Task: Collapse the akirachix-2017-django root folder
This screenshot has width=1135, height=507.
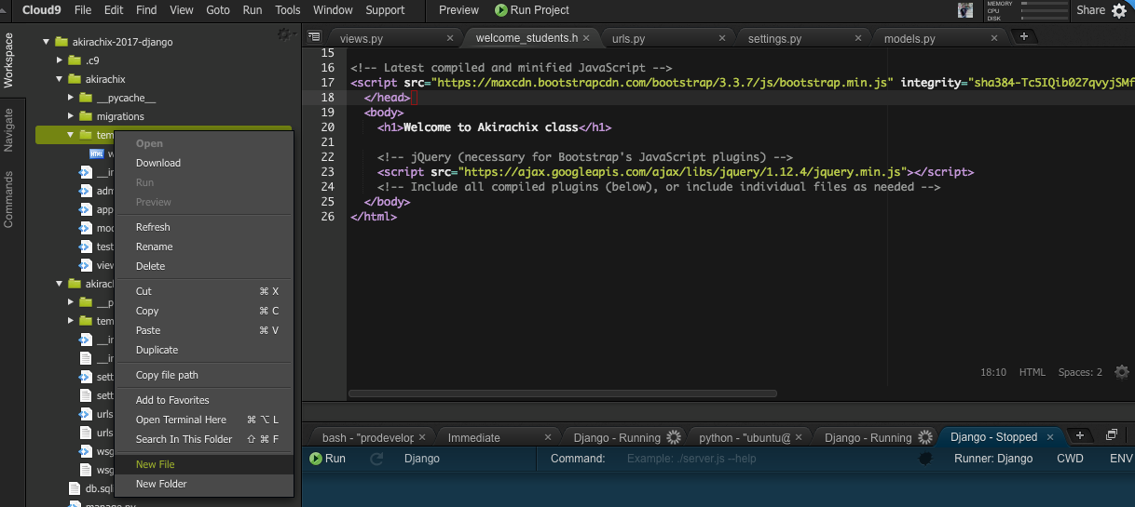Action: [x=46, y=42]
